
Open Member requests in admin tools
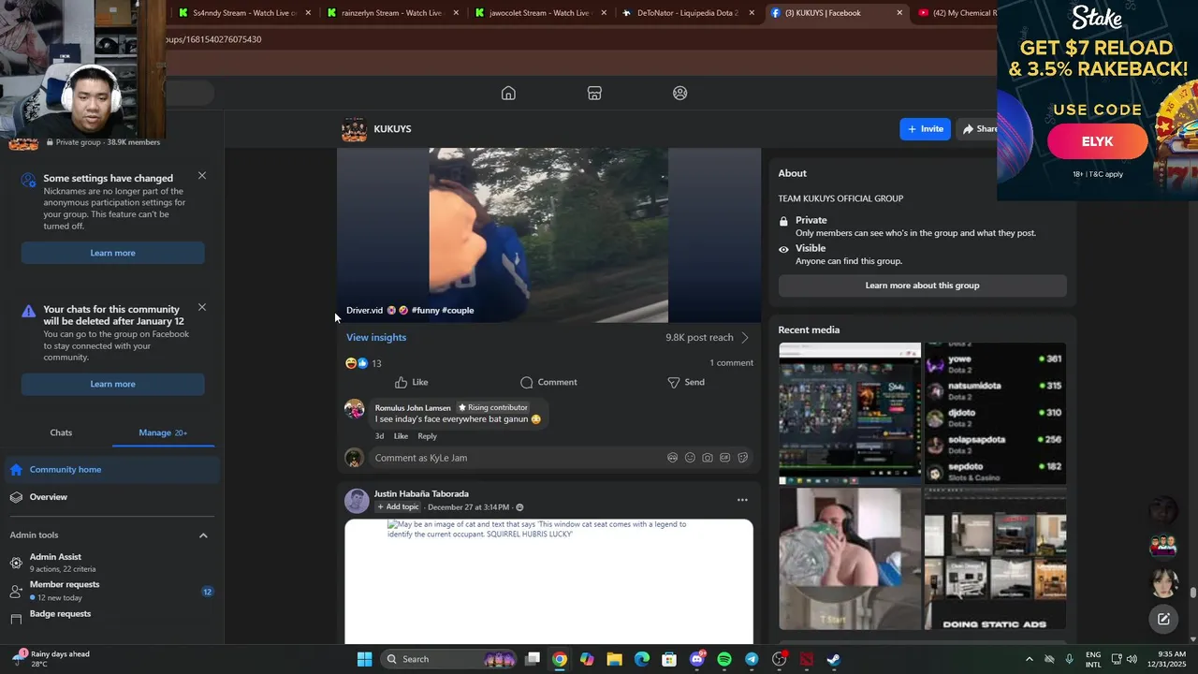pos(112,590)
